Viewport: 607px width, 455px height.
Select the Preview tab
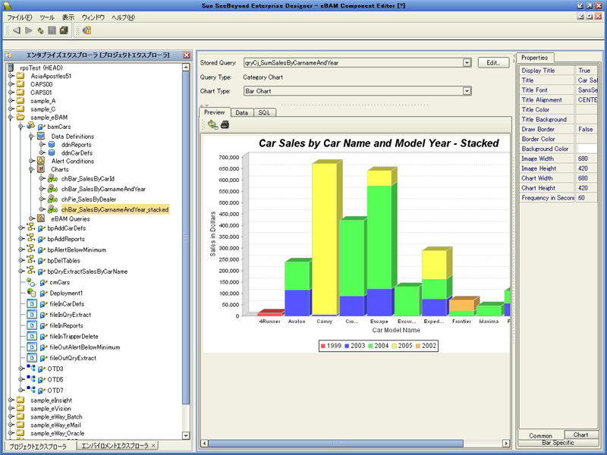tap(215, 112)
